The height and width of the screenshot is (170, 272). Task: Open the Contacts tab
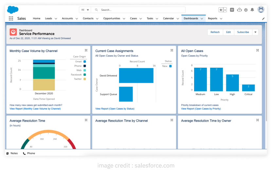pyautogui.click(x=88, y=18)
